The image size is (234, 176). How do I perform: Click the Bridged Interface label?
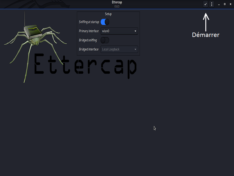click(89, 49)
